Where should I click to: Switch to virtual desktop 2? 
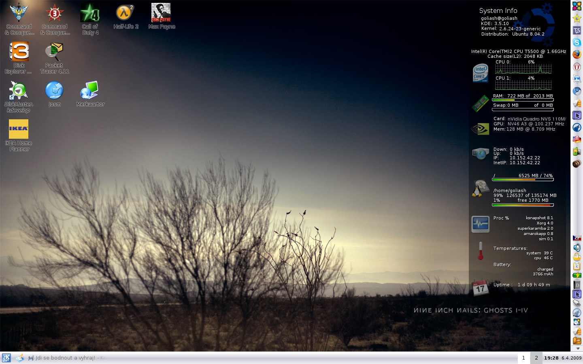pos(536,358)
